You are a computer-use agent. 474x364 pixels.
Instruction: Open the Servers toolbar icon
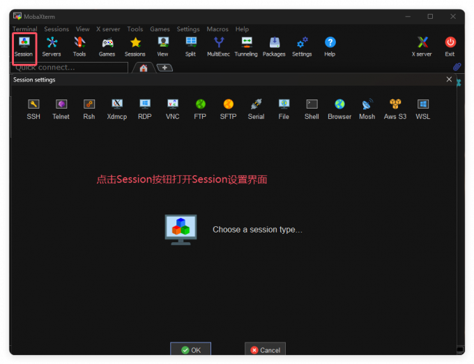[52, 47]
